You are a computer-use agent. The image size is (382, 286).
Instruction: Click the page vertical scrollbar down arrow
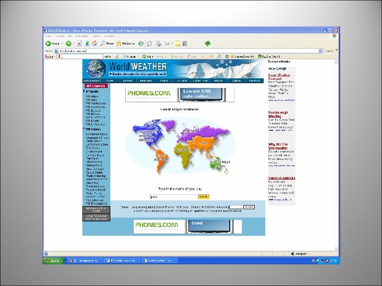[x=336, y=249]
